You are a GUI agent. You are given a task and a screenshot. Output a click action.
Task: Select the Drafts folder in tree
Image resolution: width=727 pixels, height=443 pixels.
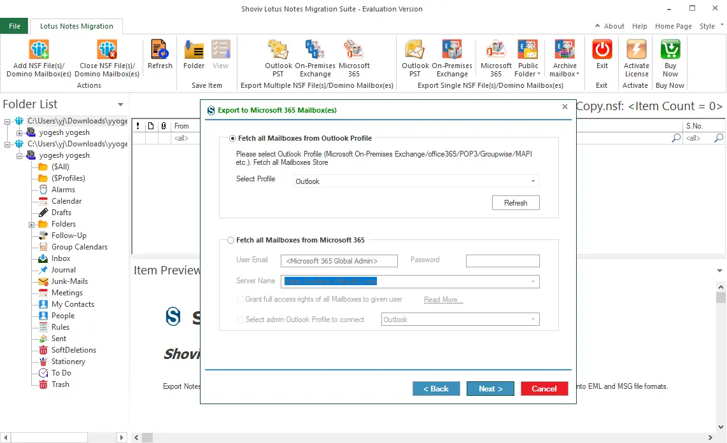(61, 212)
